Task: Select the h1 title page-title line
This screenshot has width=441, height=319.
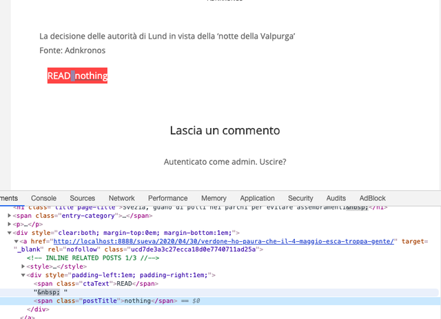Action: [x=201, y=207]
